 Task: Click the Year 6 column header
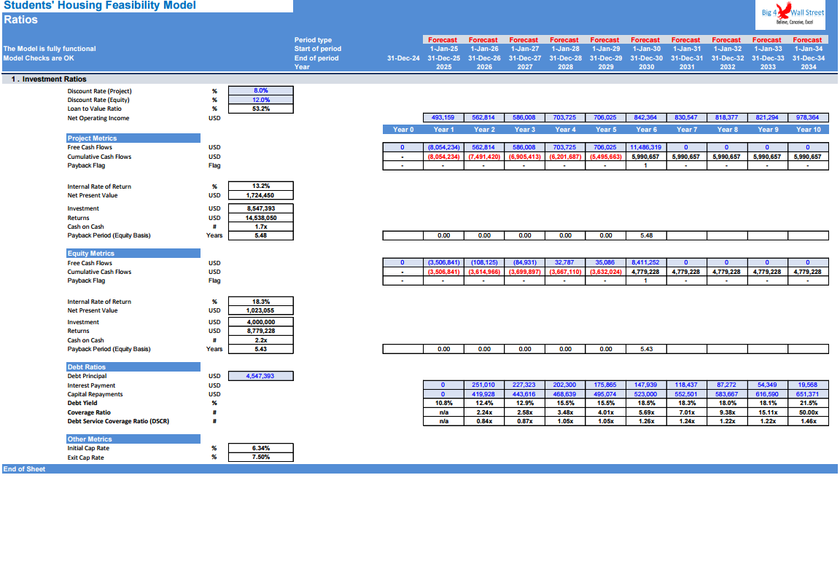click(646, 130)
